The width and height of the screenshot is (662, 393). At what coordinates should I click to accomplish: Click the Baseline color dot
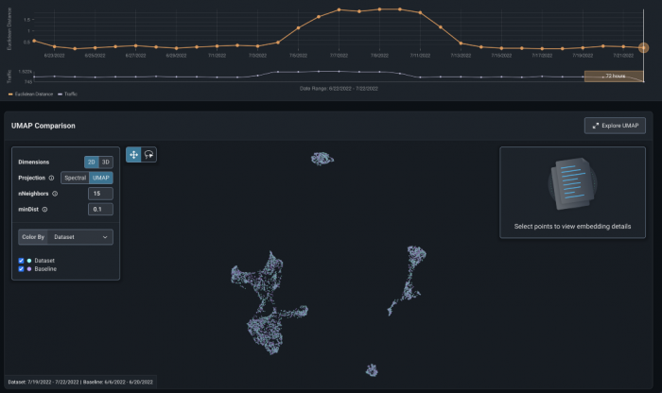pos(29,269)
